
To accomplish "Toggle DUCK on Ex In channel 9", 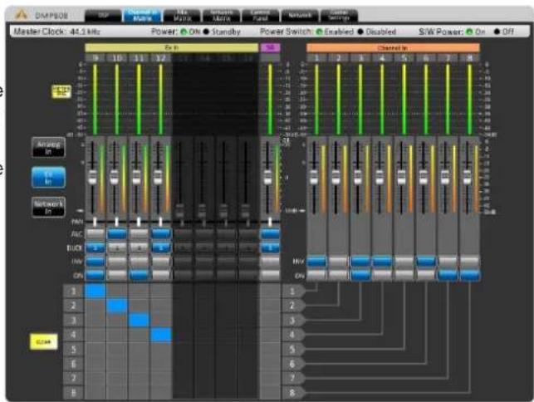I will click(95, 248).
